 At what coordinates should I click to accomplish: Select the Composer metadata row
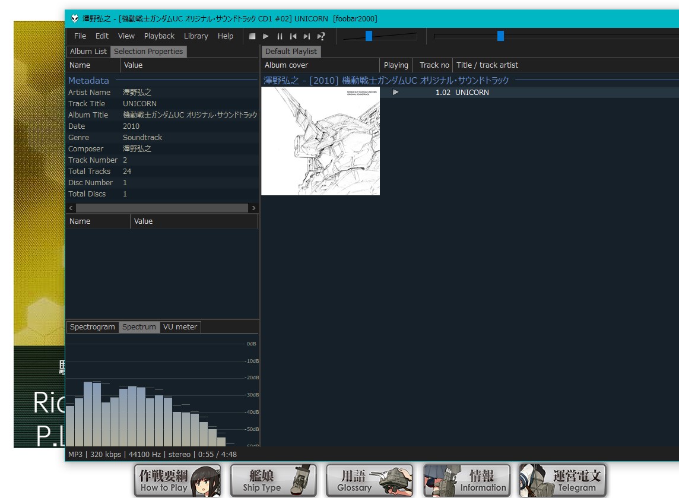coord(163,148)
